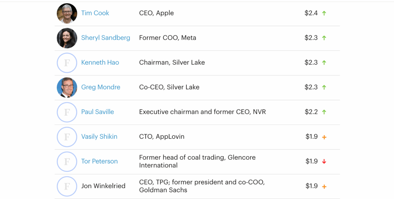394x199 pixels.
Task: Open the Vasily Shikin profile link
Action: 99,136
